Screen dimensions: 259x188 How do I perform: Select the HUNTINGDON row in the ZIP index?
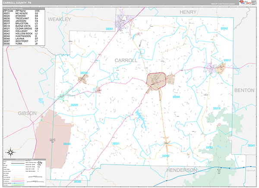(21, 36)
